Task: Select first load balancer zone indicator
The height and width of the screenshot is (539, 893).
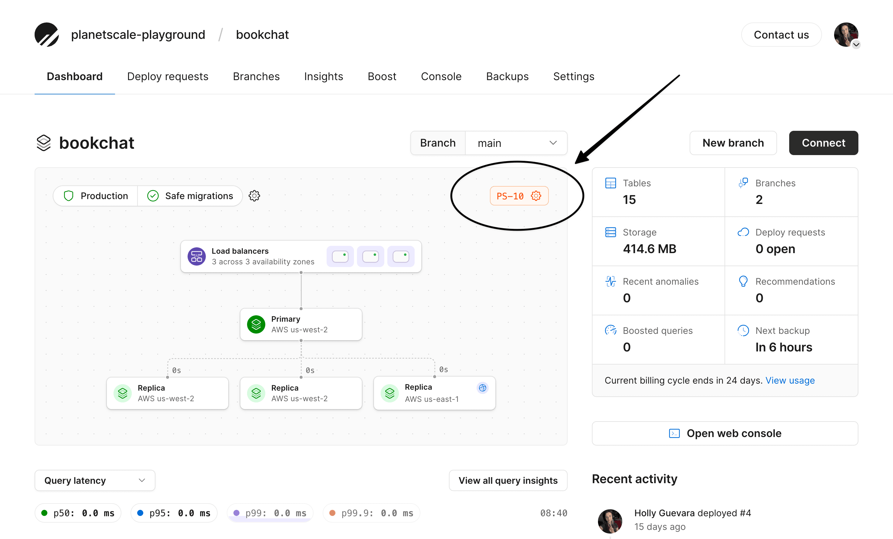Action: (340, 256)
